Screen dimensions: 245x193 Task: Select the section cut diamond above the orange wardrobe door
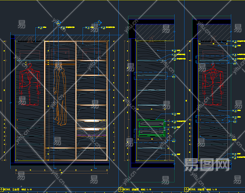59,23
